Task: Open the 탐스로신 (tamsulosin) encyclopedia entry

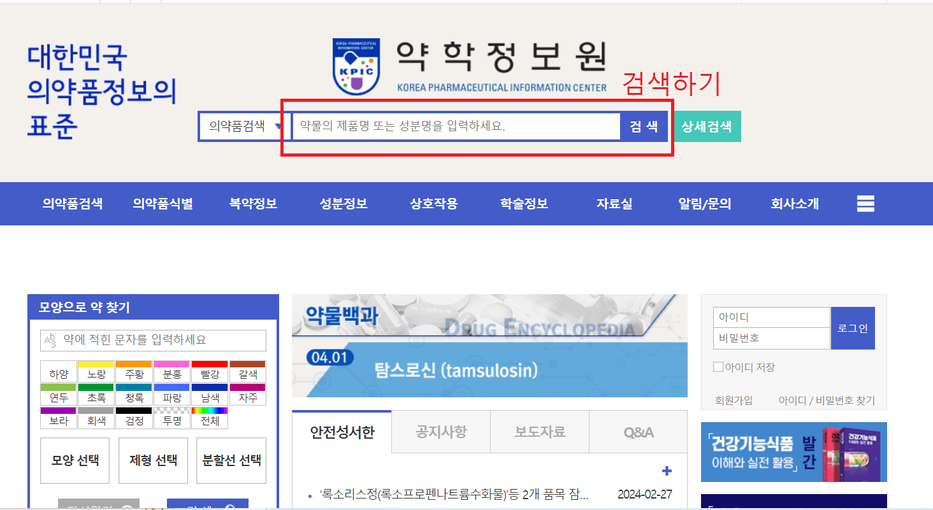Action: pos(456,370)
